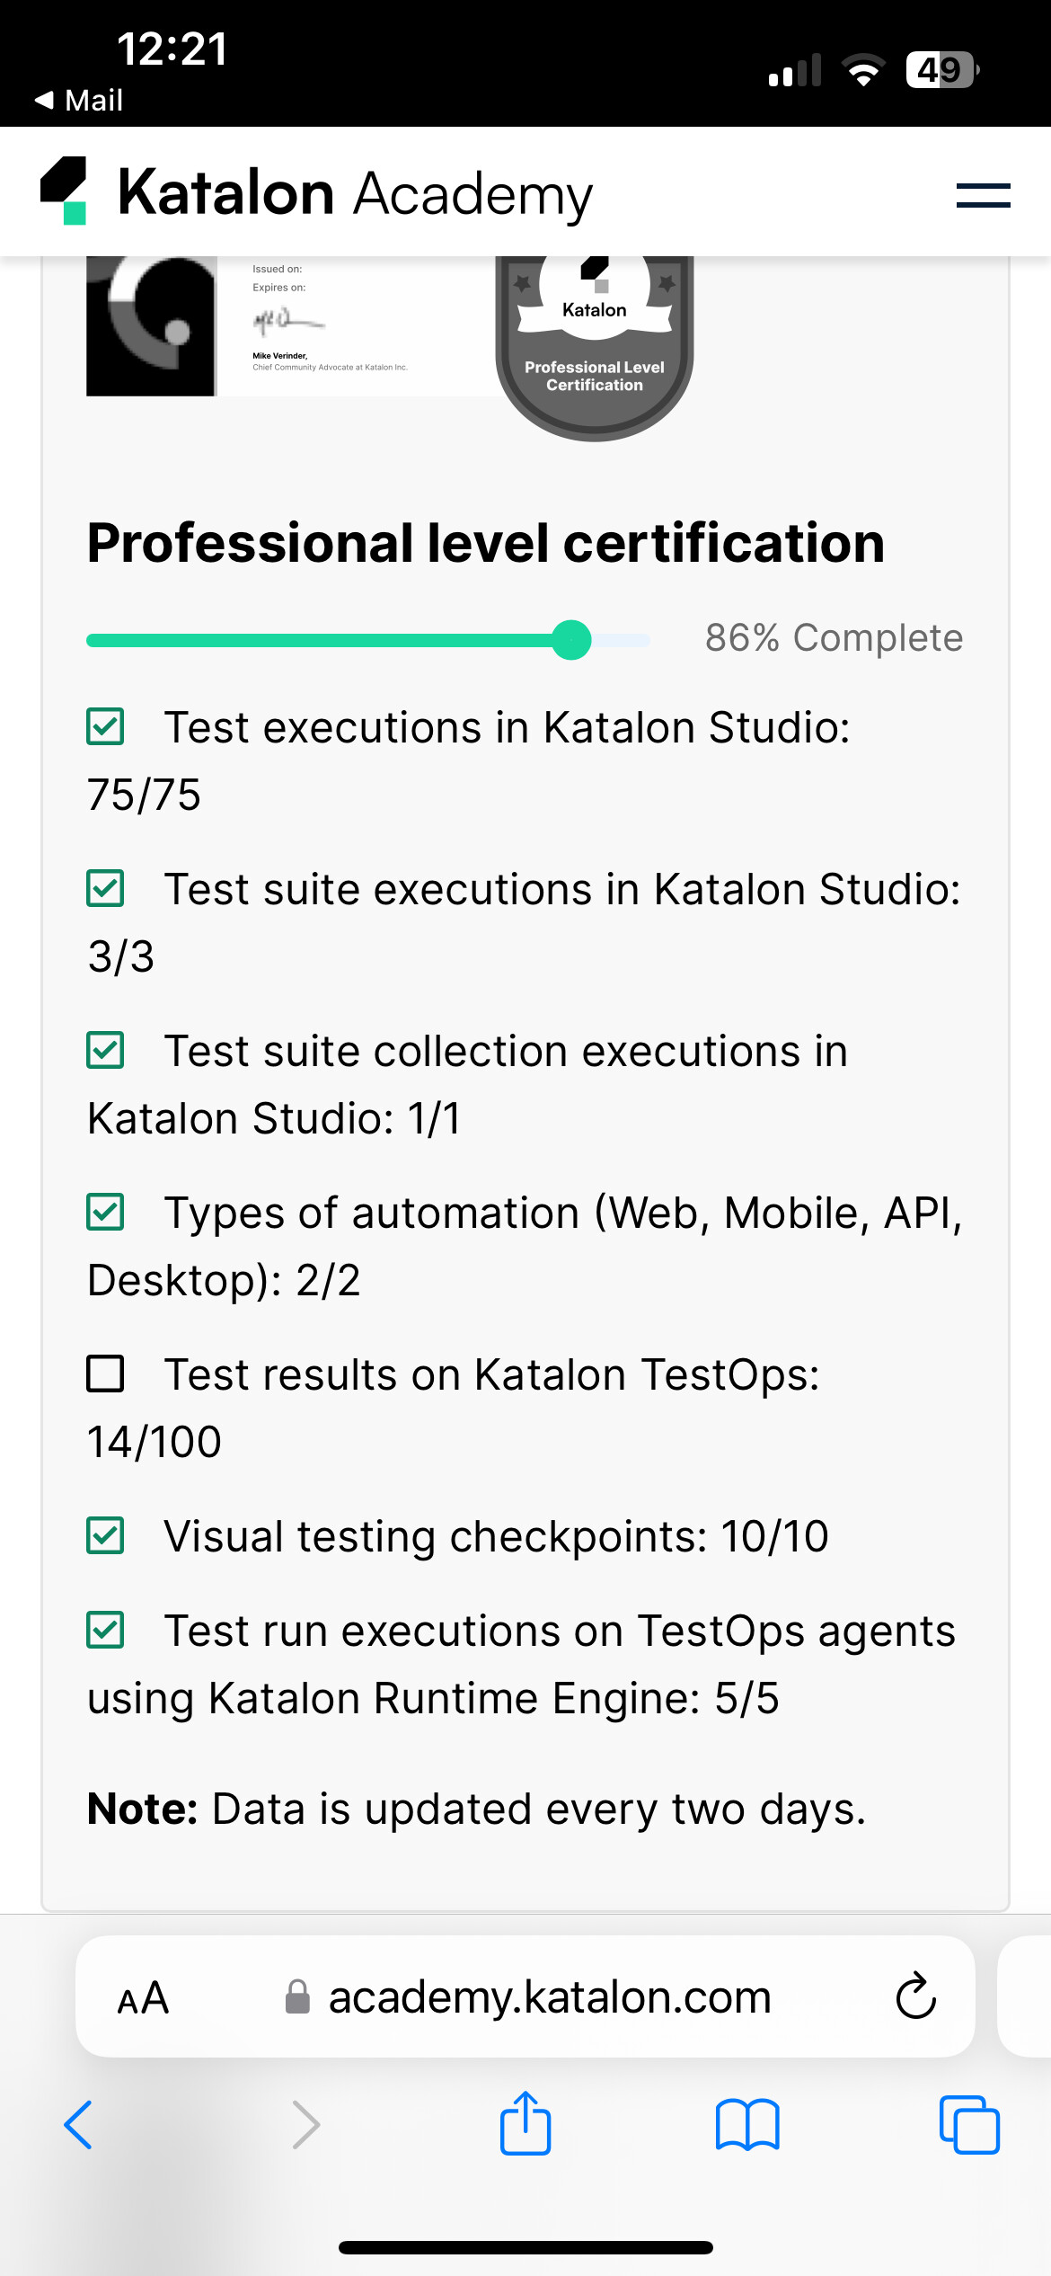Toggle the Visual testing checkpoints checkbox
Screen dimensions: 1051x2276
(x=105, y=1535)
